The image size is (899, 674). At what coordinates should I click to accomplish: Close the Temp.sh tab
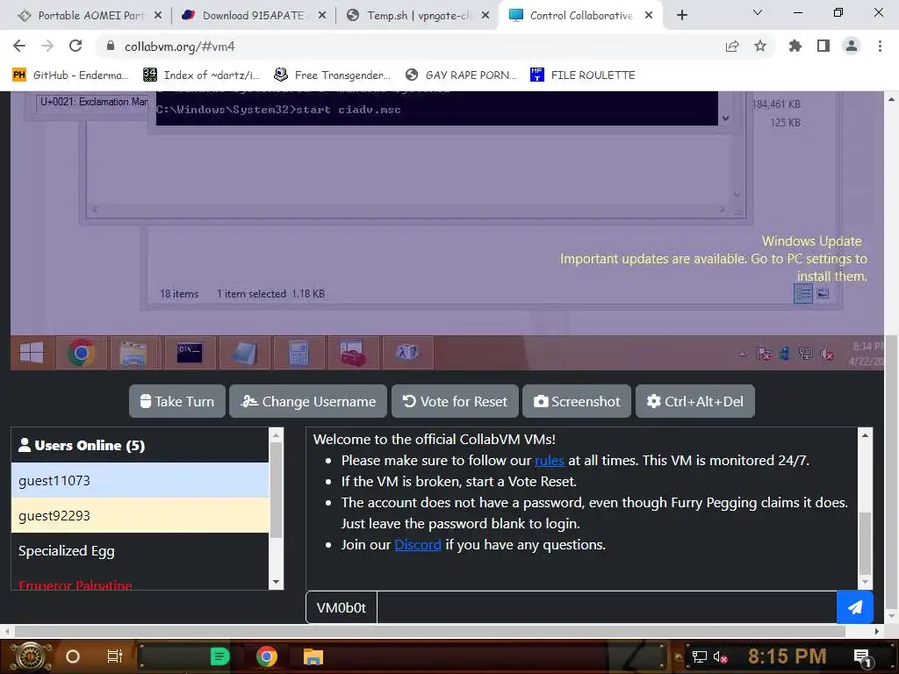tap(485, 16)
